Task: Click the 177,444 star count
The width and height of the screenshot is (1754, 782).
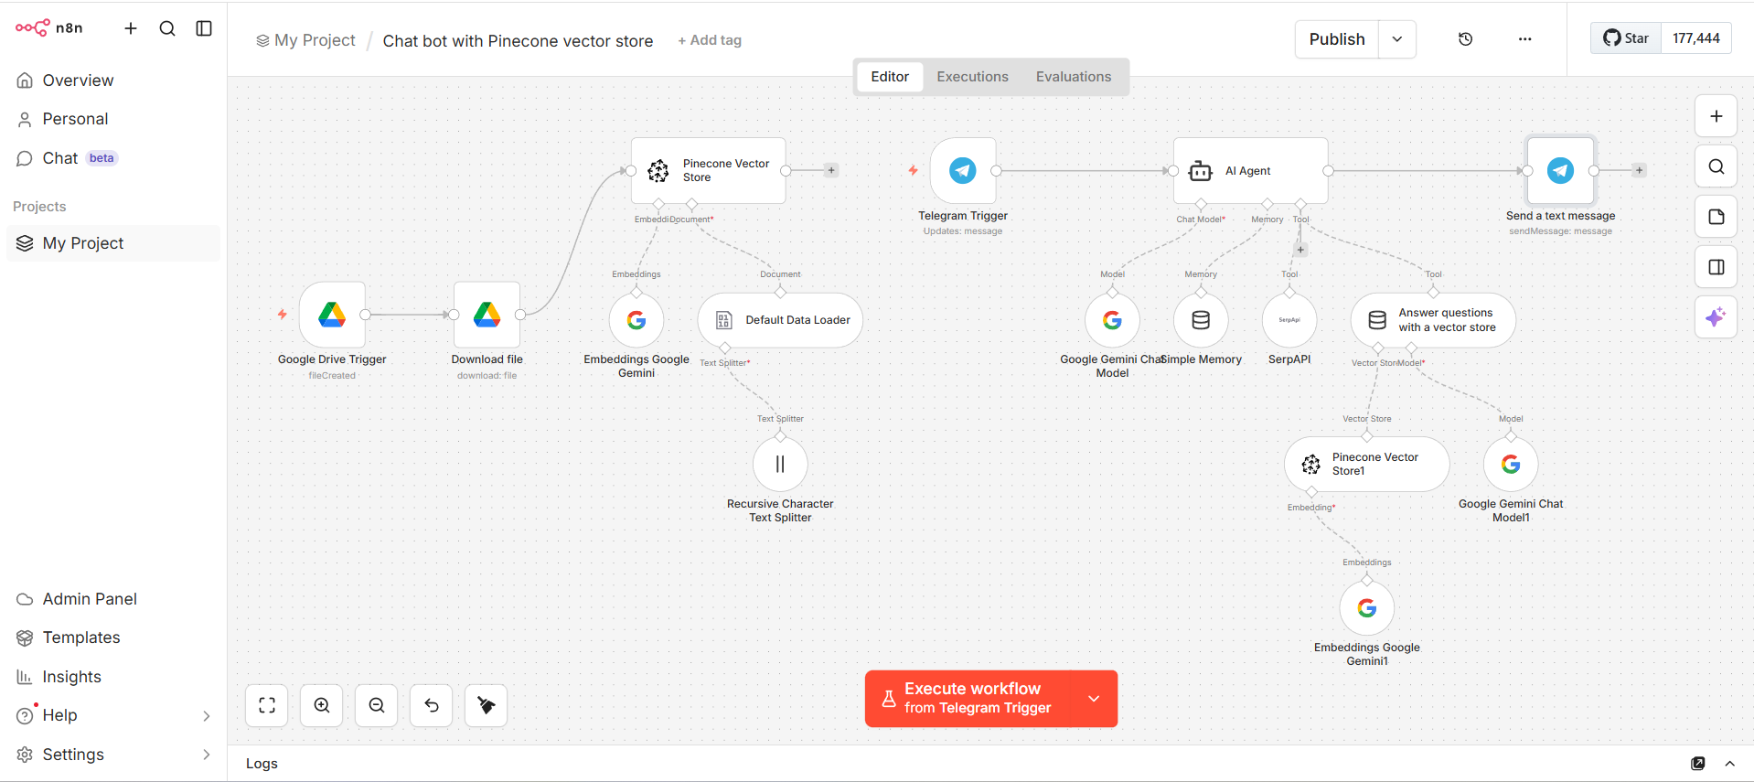Action: tap(1695, 38)
